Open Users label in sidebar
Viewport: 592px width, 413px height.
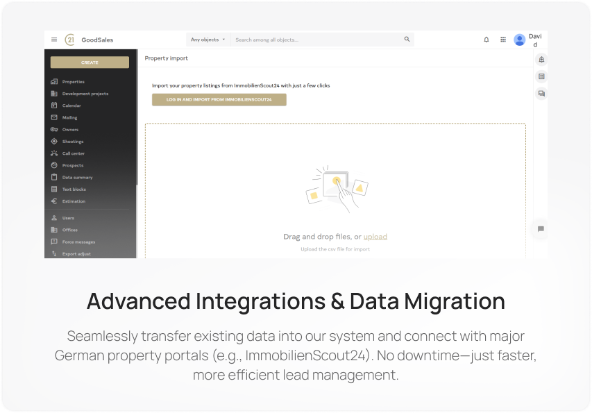coord(68,218)
